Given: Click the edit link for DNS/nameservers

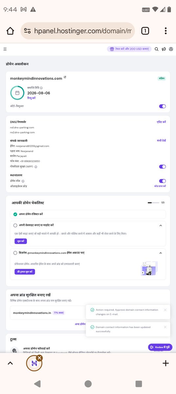Looking at the screenshot, I should (161, 122).
